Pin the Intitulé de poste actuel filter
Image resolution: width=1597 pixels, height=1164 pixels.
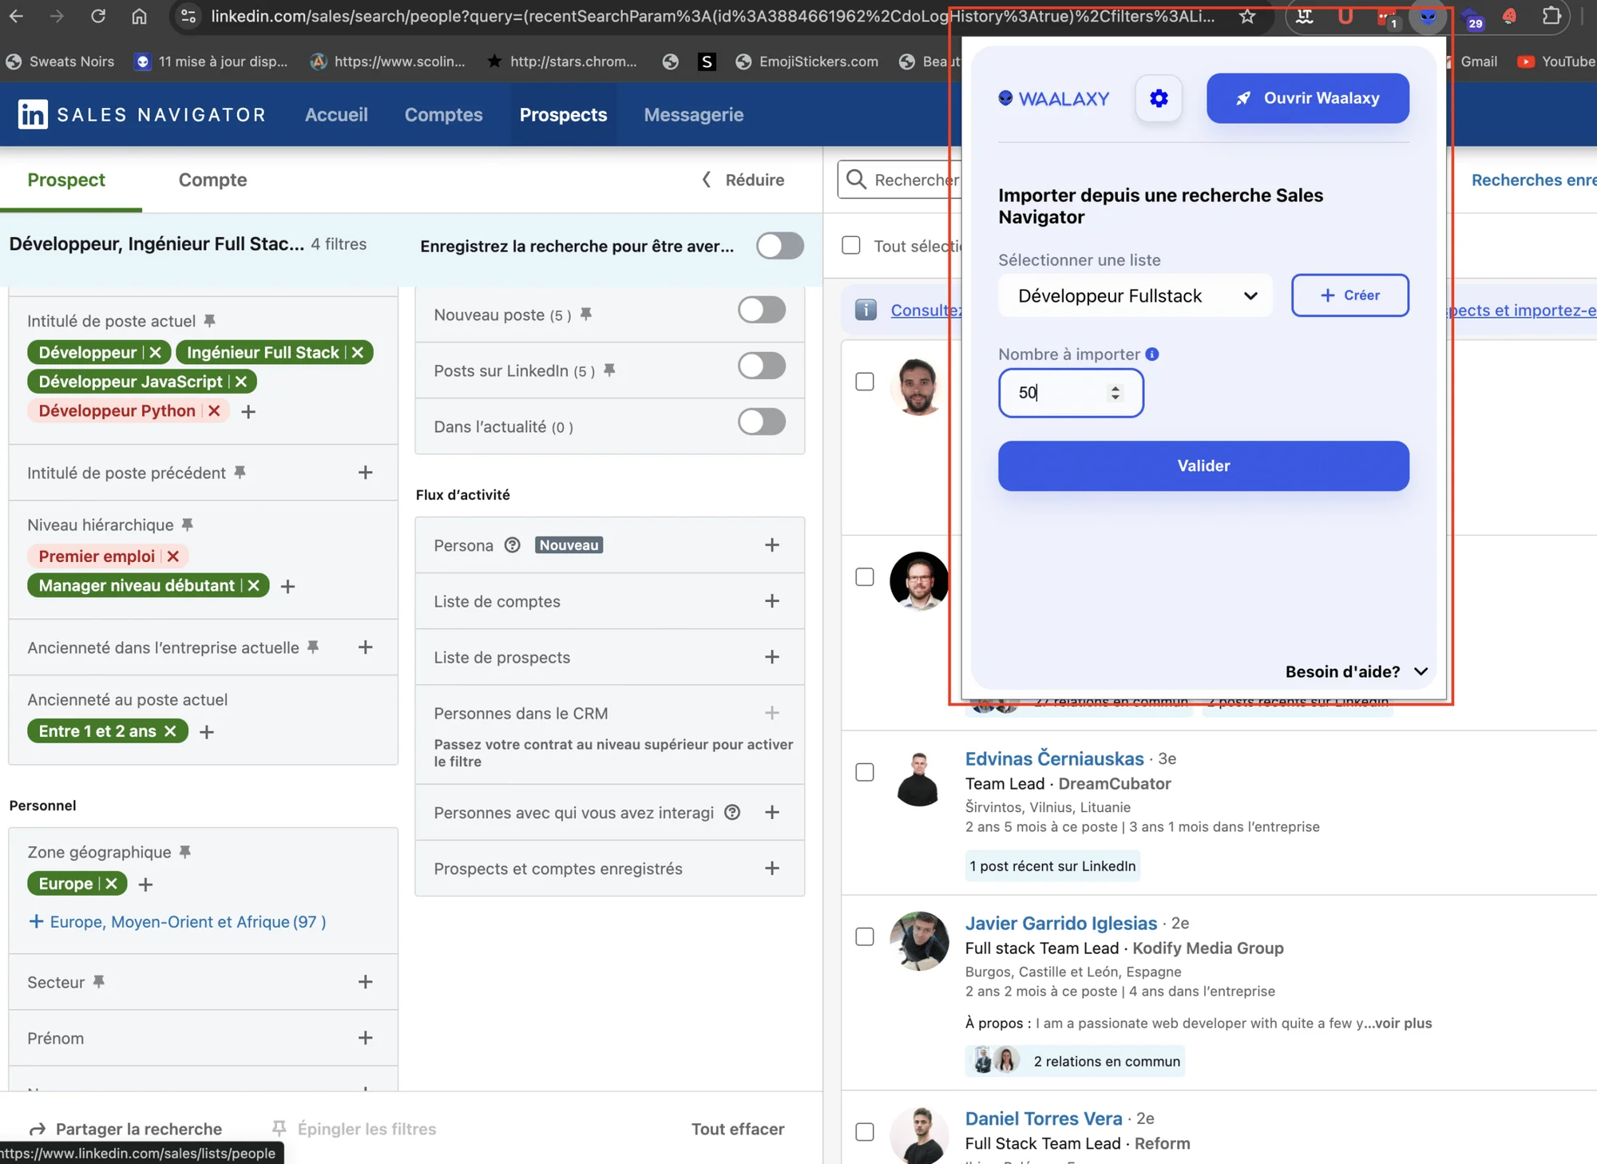[209, 321]
